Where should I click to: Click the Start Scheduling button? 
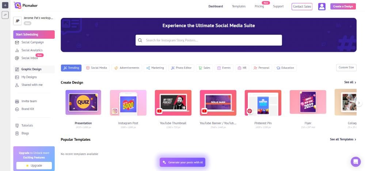[34, 34]
